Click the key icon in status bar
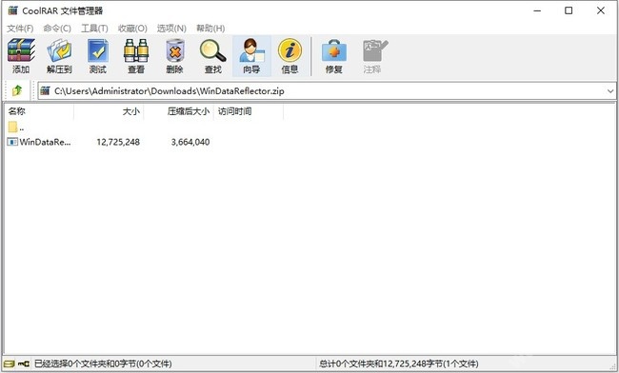619x373 pixels. point(24,363)
